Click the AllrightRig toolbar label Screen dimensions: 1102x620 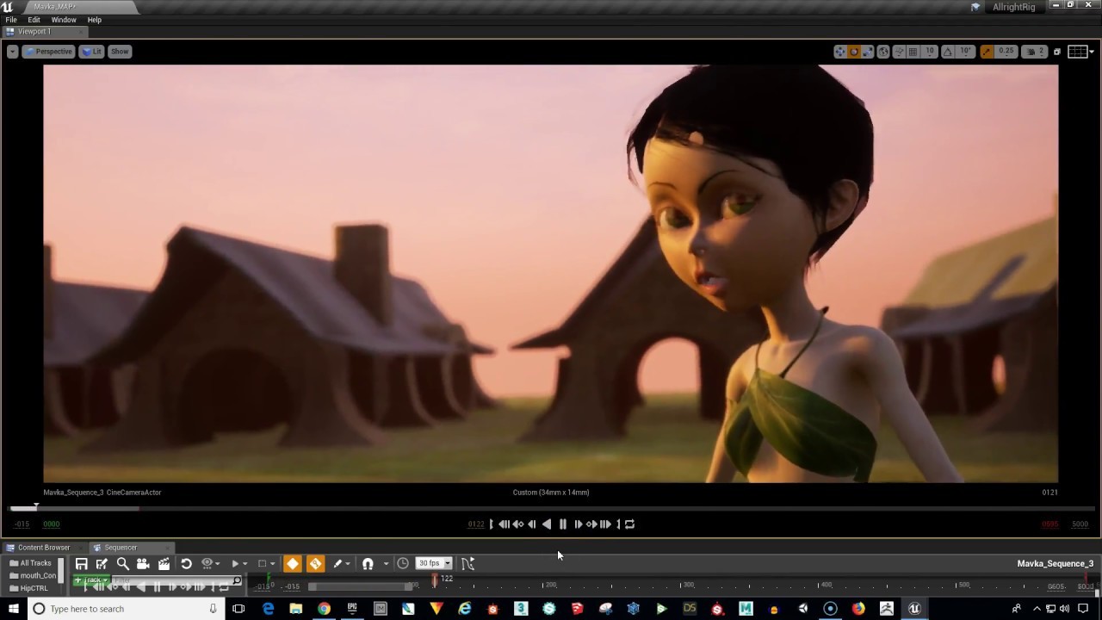click(1013, 7)
